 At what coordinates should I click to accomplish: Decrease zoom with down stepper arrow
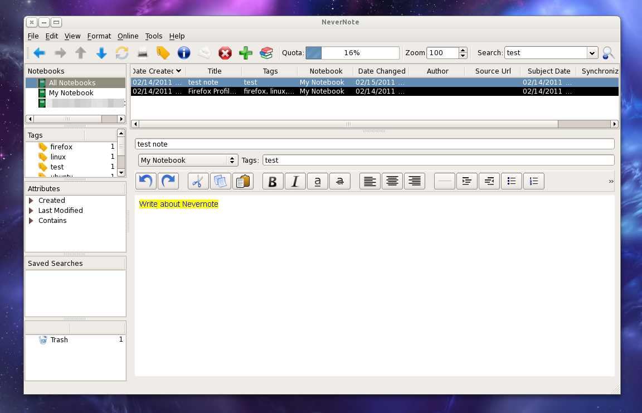pos(463,56)
